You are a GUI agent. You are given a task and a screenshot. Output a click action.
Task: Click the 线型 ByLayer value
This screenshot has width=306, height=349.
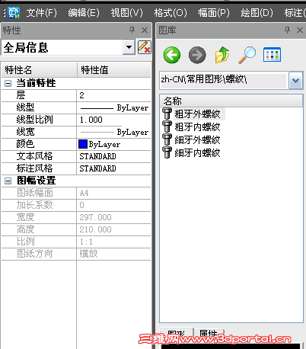113,107
